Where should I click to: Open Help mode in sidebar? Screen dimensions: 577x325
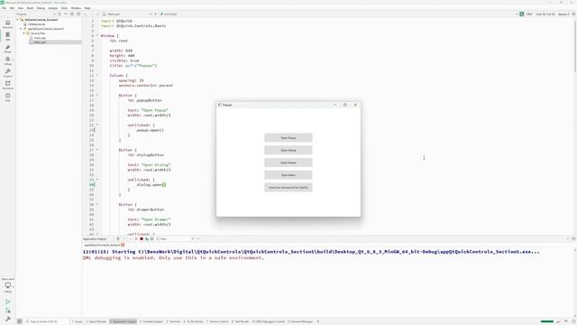point(8,97)
